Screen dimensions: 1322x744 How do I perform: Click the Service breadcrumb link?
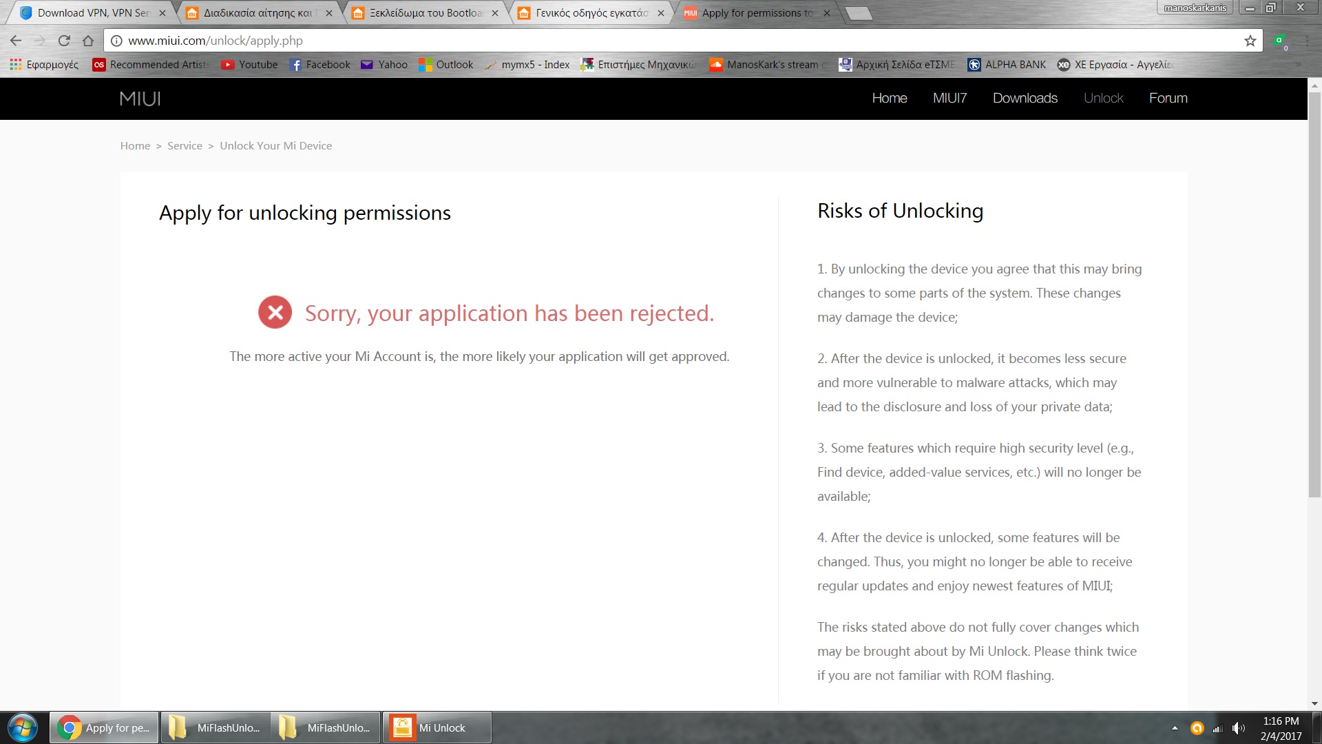tap(185, 145)
